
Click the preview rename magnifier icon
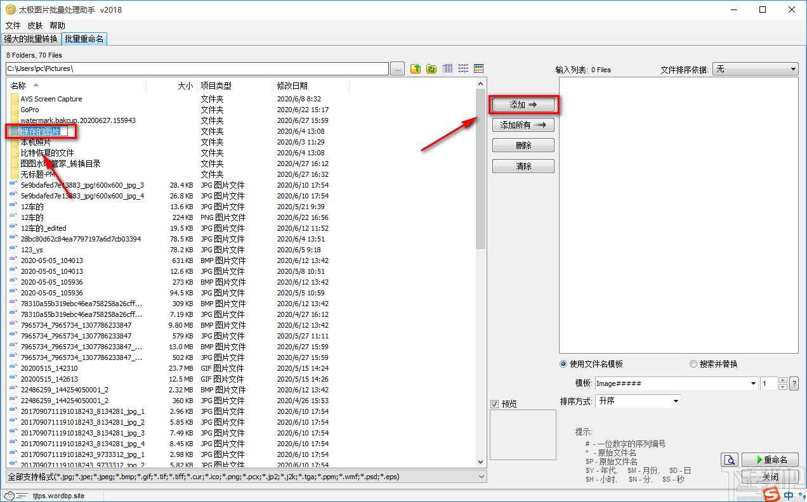coord(730,460)
